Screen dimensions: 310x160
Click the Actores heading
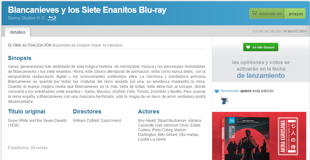tap(149, 111)
